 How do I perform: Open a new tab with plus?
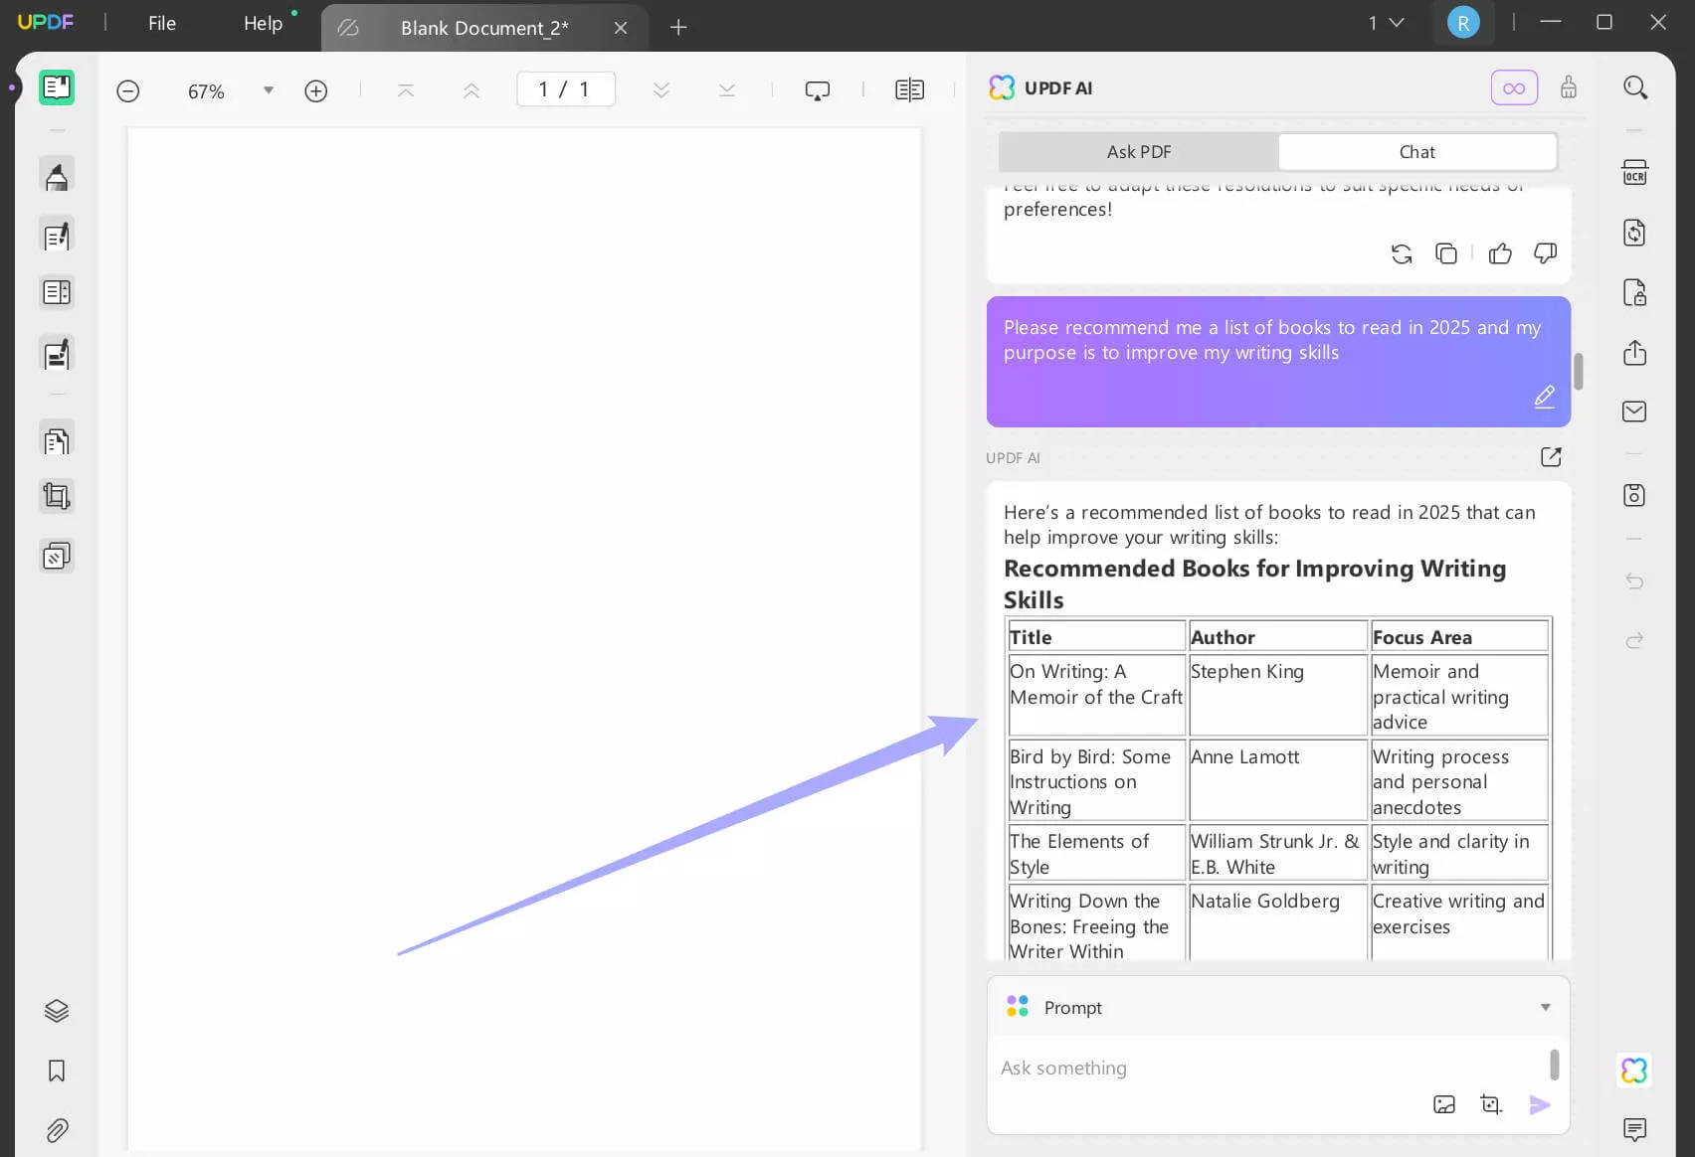[678, 28]
